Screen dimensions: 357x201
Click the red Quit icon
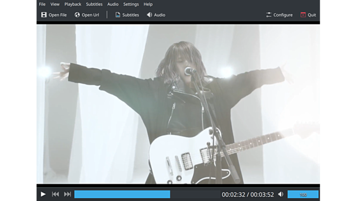303,15
